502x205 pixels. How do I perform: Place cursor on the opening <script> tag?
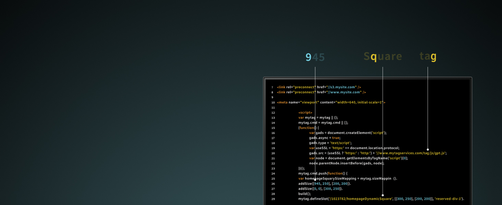coord(305,112)
